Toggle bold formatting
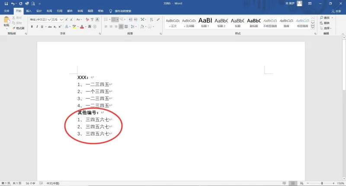The image size is (346, 186). (x=32, y=27)
